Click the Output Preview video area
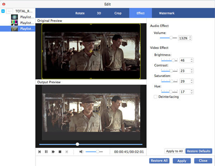 (91, 113)
